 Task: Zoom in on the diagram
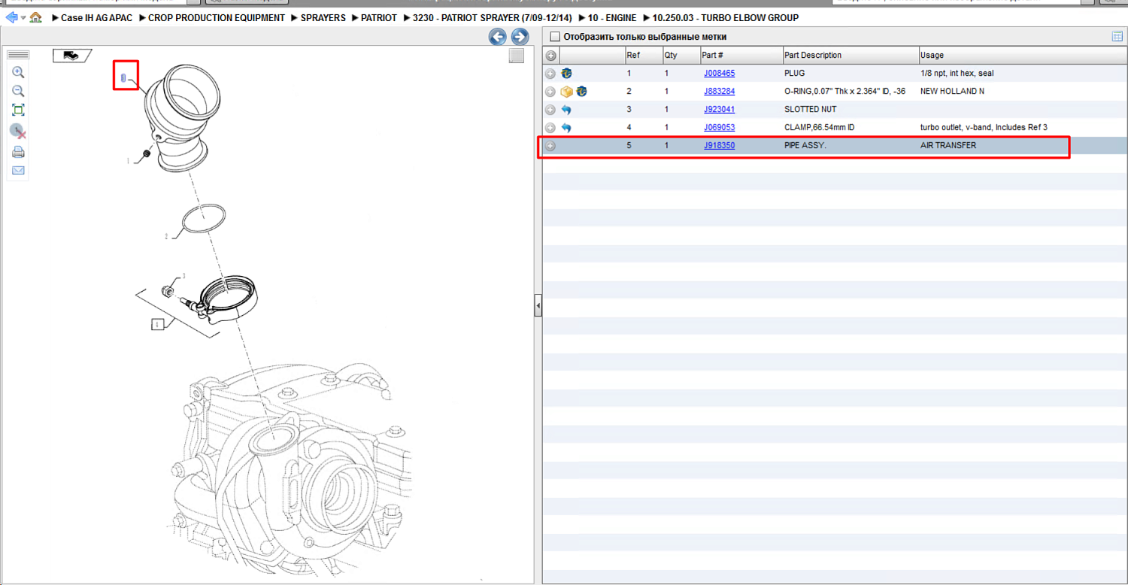point(18,72)
